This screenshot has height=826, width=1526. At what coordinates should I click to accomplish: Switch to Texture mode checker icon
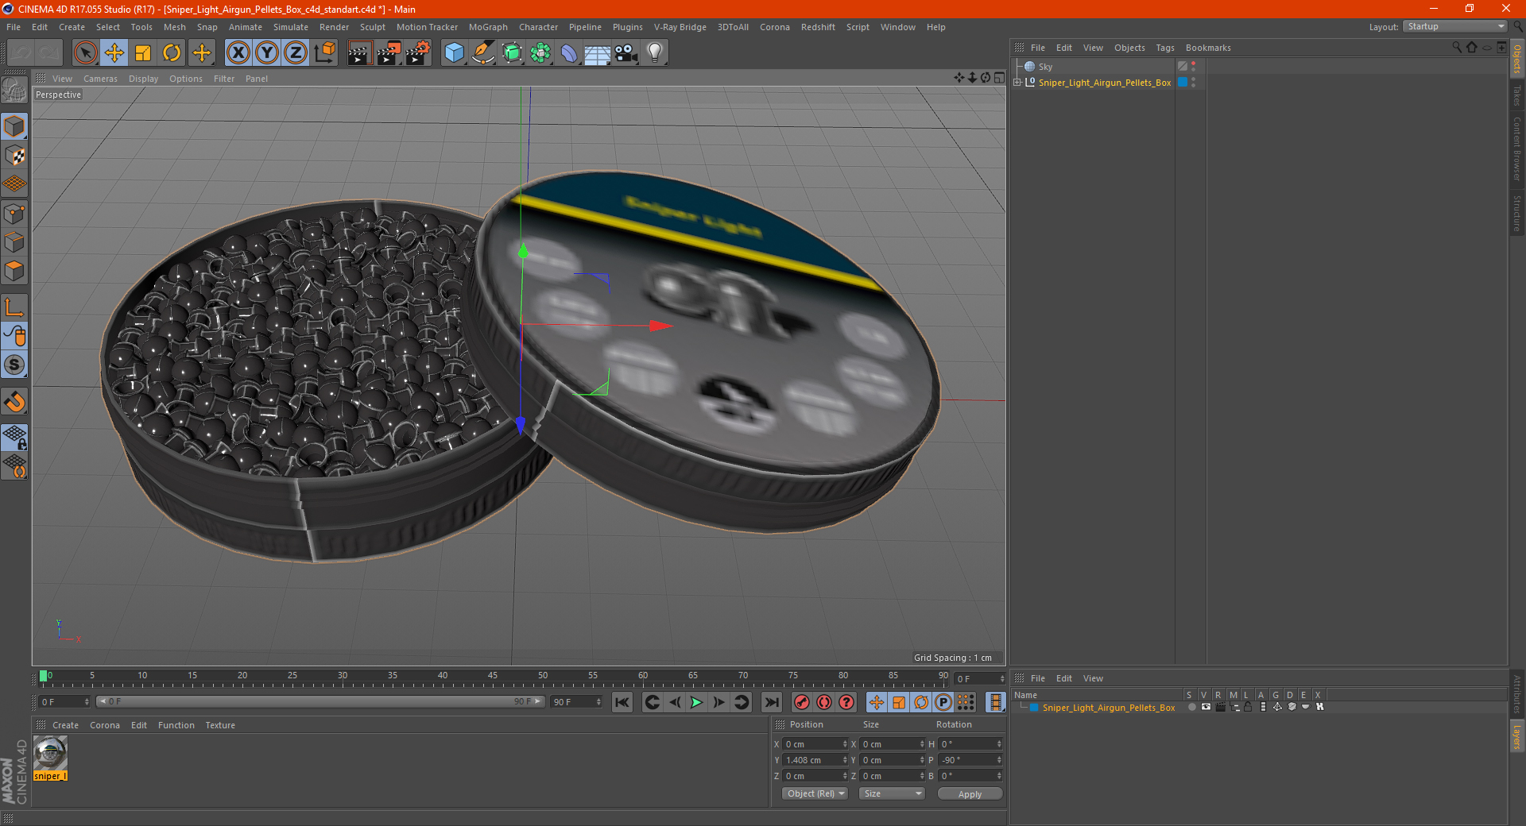click(14, 156)
